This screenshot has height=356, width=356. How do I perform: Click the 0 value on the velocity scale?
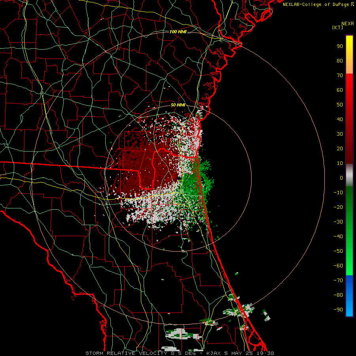pyautogui.click(x=341, y=178)
